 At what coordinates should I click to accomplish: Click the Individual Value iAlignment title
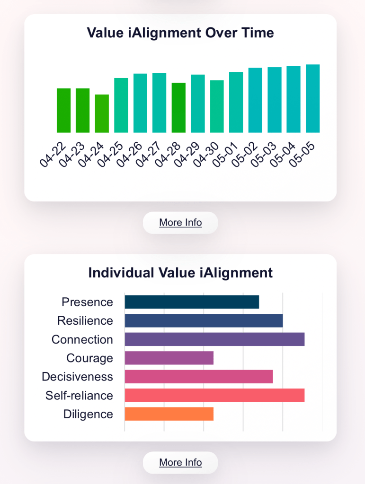(x=180, y=273)
